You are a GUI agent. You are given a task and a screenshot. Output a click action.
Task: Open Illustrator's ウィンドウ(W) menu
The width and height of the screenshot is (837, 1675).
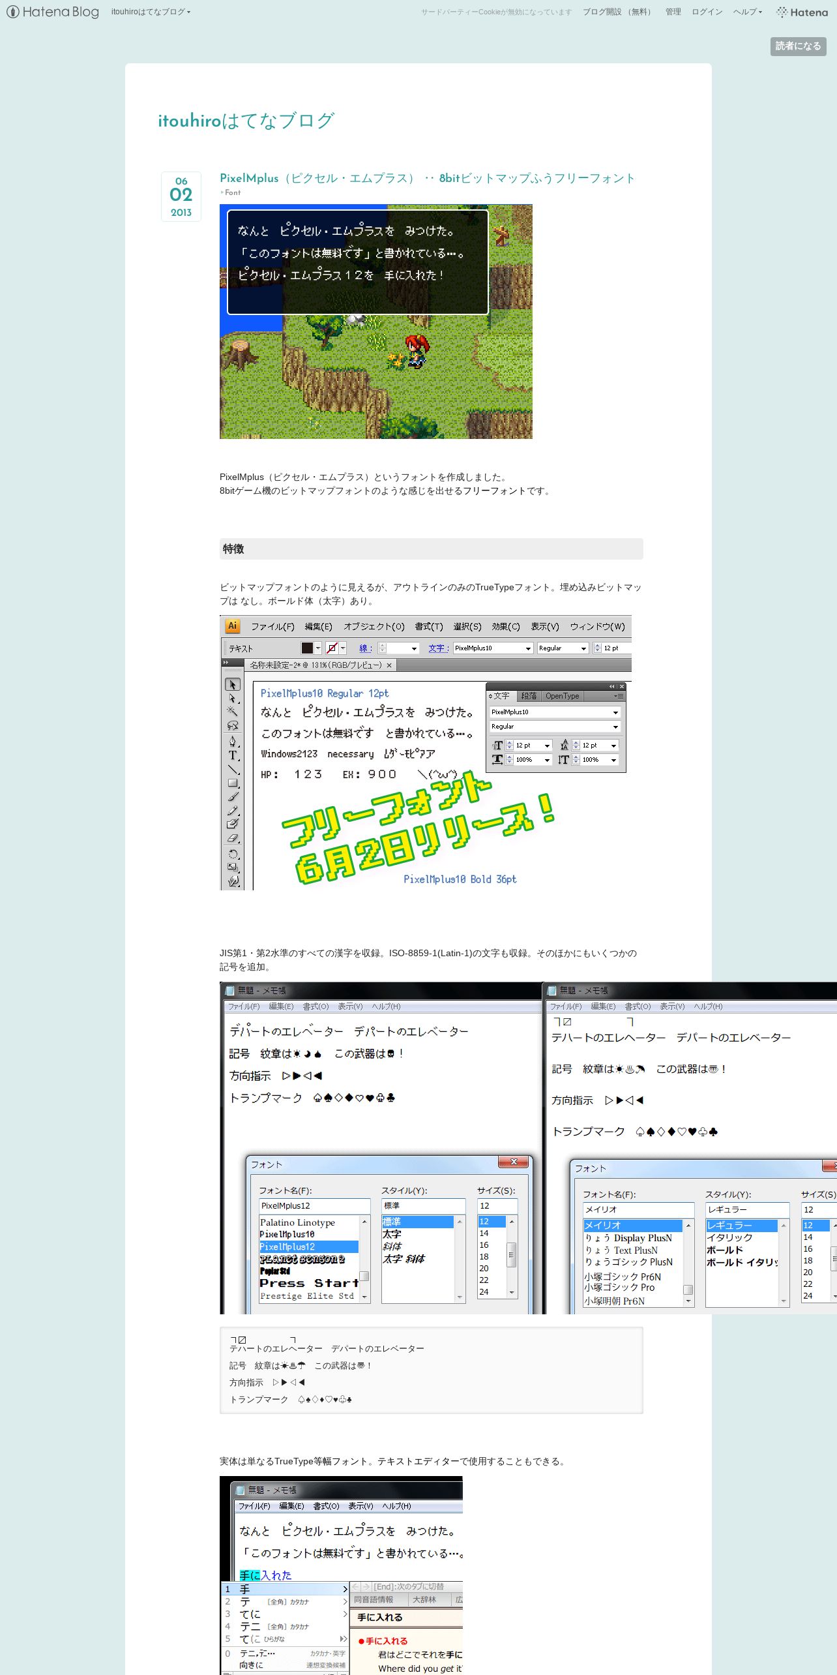[x=598, y=626]
